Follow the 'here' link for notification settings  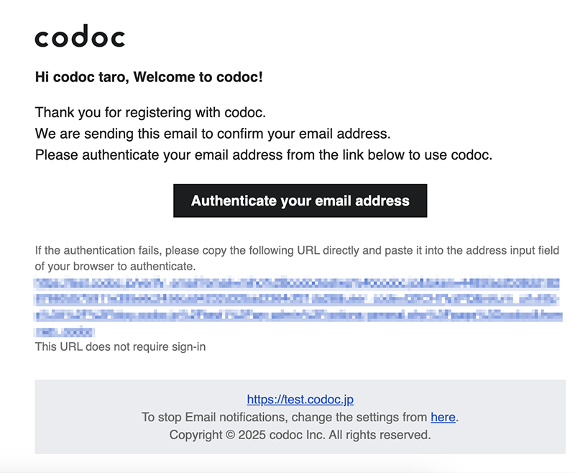pyautogui.click(x=443, y=417)
